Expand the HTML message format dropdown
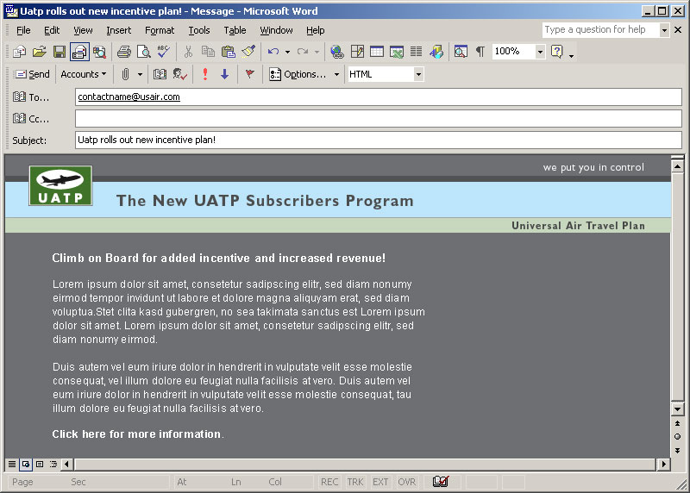The width and height of the screenshot is (690, 493). (418, 74)
